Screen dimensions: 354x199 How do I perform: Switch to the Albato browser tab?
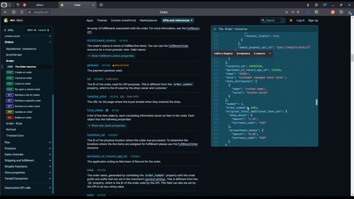40,5
